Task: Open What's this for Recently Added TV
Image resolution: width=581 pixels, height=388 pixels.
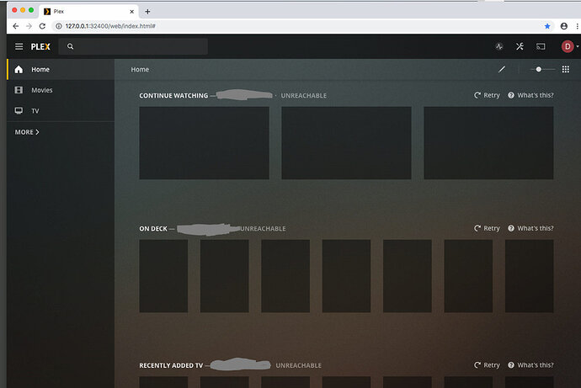Action: 530,365
